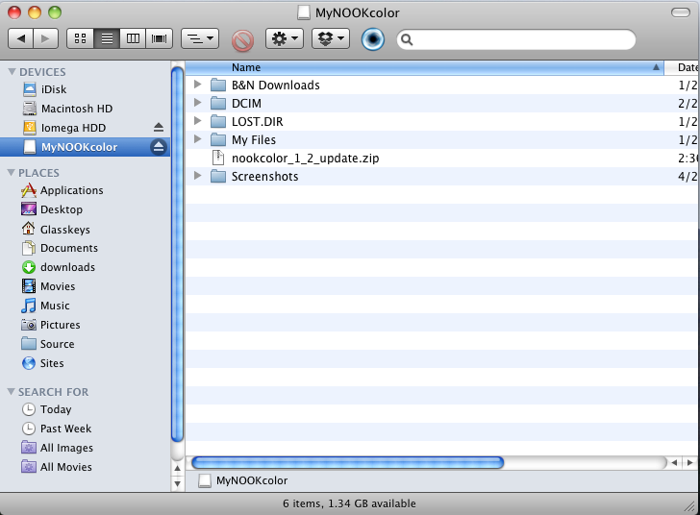Viewport: 700px width, 515px height.
Task: Open the Action gear dropdown menu
Action: coord(285,39)
